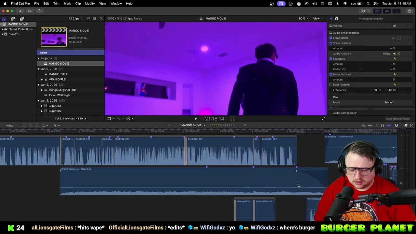The height and width of the screenshot is (234, 416).
Task: Open the Clip menu
Action: 78,4
